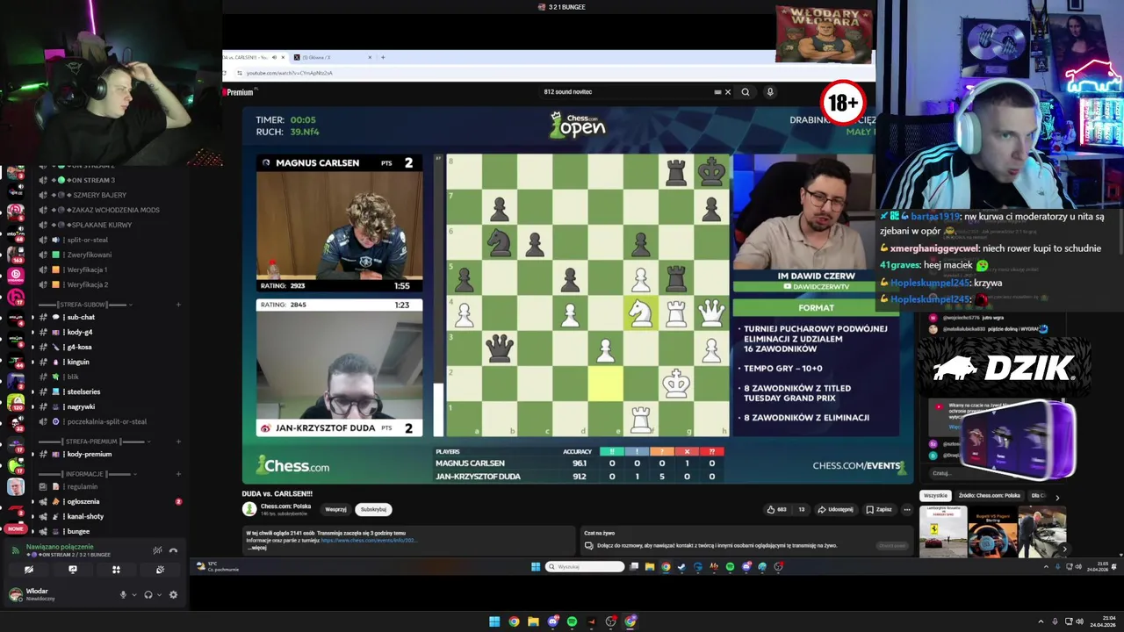Viewport: 1124px width, 632px height.
Task: Click the Udostępnij share button
Action: (x=835, y=509)
